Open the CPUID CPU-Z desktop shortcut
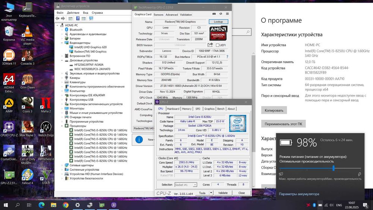373x210 pixels. coord(9,129)
